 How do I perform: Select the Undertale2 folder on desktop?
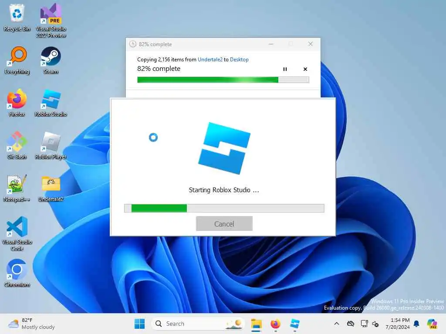tap(51, 188)
